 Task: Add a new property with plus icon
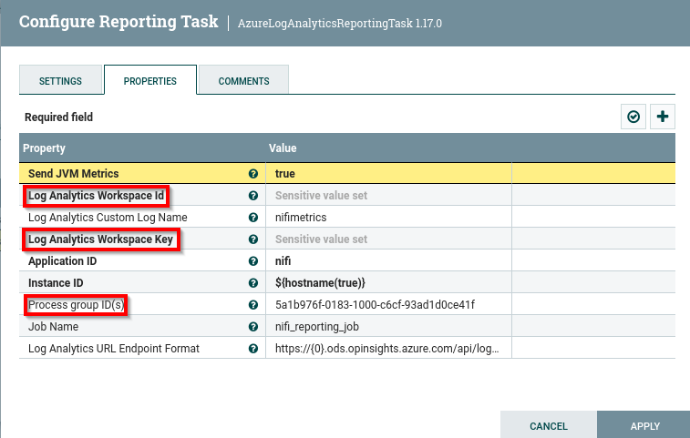tap(663, 117)
